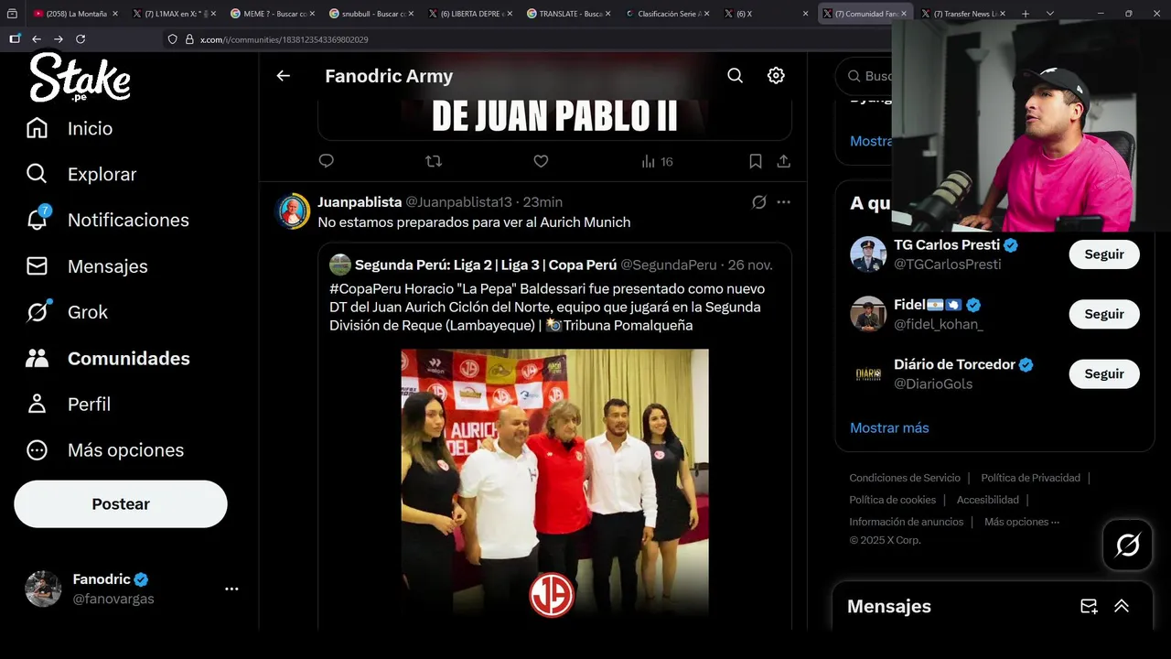Open Condiciones de Servicio link

pos(905,478)
